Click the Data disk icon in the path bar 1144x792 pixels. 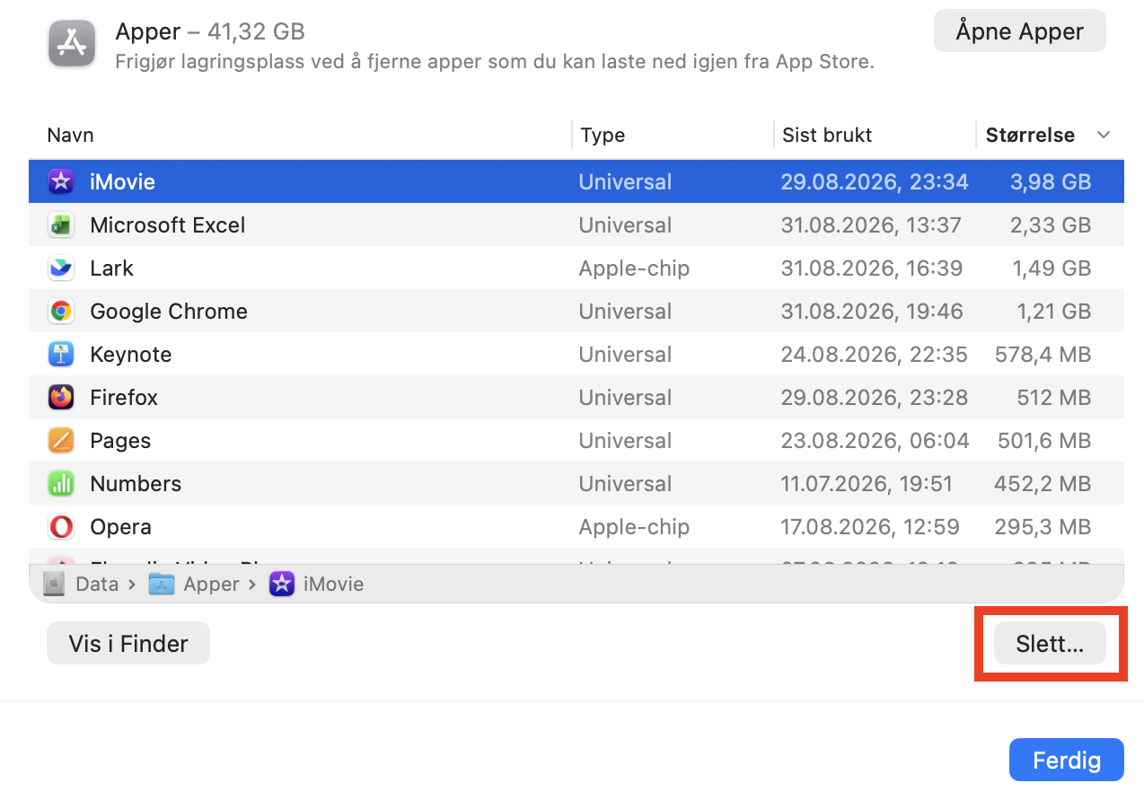click(54, 585)
